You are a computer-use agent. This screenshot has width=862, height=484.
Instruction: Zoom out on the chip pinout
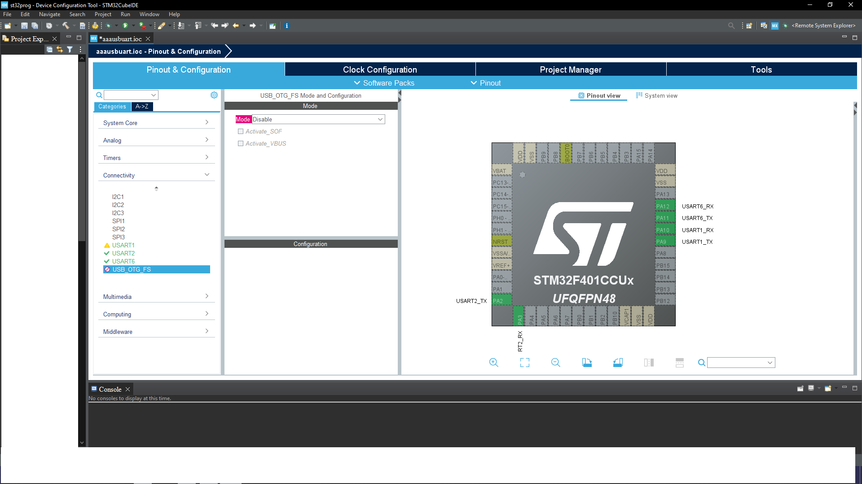(556, 363)
